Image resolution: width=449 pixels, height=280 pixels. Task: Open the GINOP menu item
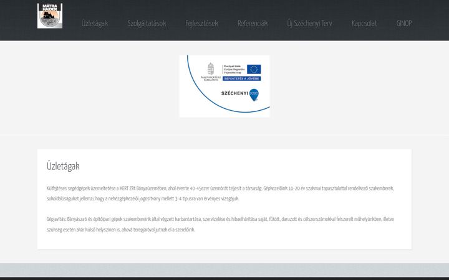click(404, 23)
